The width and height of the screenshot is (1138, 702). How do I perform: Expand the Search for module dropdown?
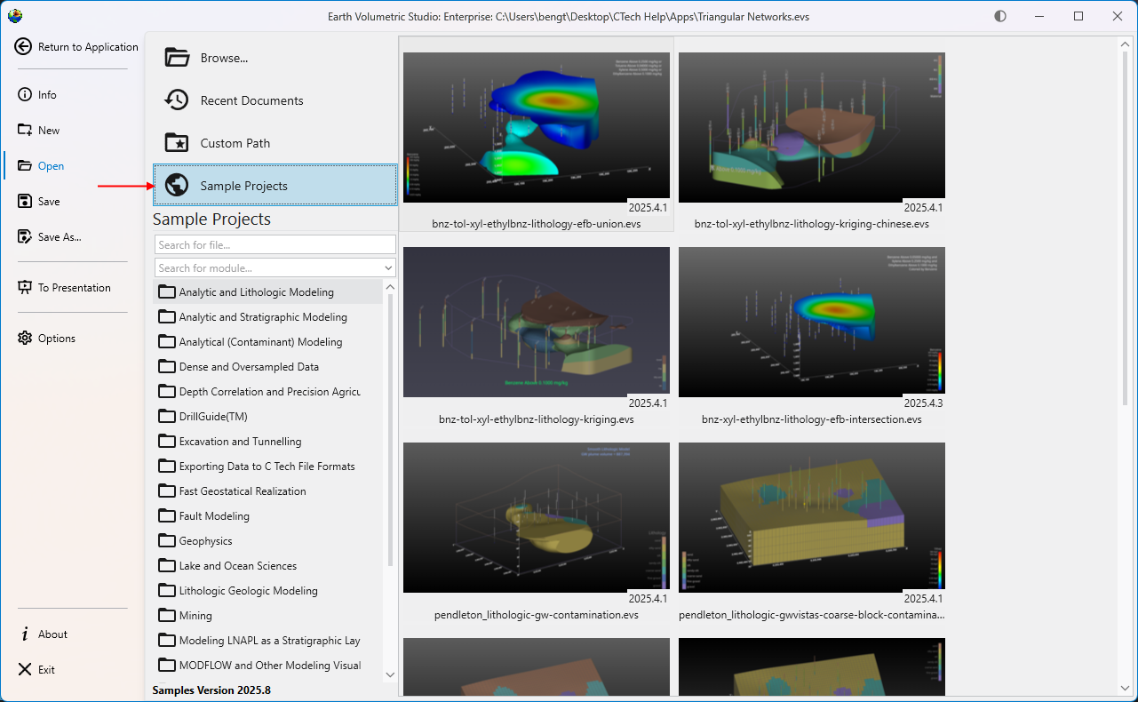[x=388, y=268]
